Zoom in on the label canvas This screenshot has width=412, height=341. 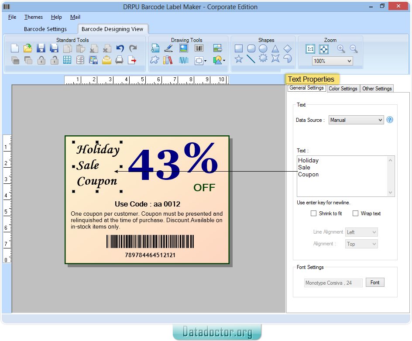341,49
